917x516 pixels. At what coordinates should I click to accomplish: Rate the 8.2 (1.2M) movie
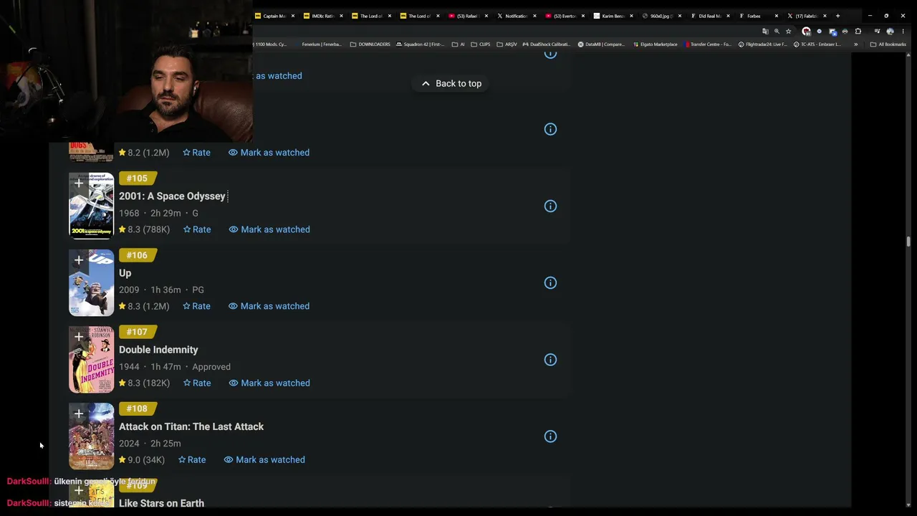[x=196, y=153]
